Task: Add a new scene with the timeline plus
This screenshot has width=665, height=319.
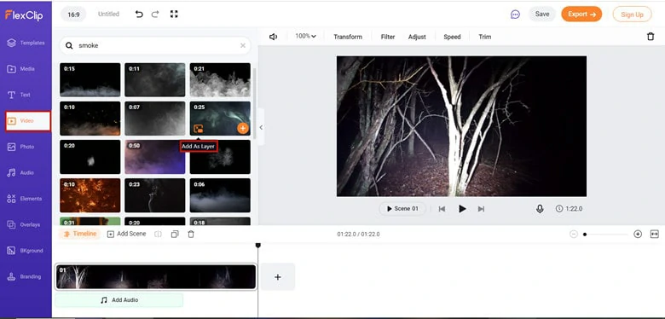Action: pyautogui.click(x=277, y=276)
